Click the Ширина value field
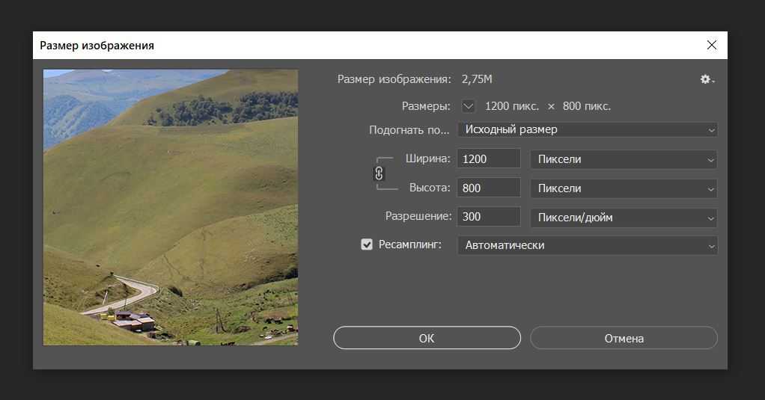 (489, 159)
